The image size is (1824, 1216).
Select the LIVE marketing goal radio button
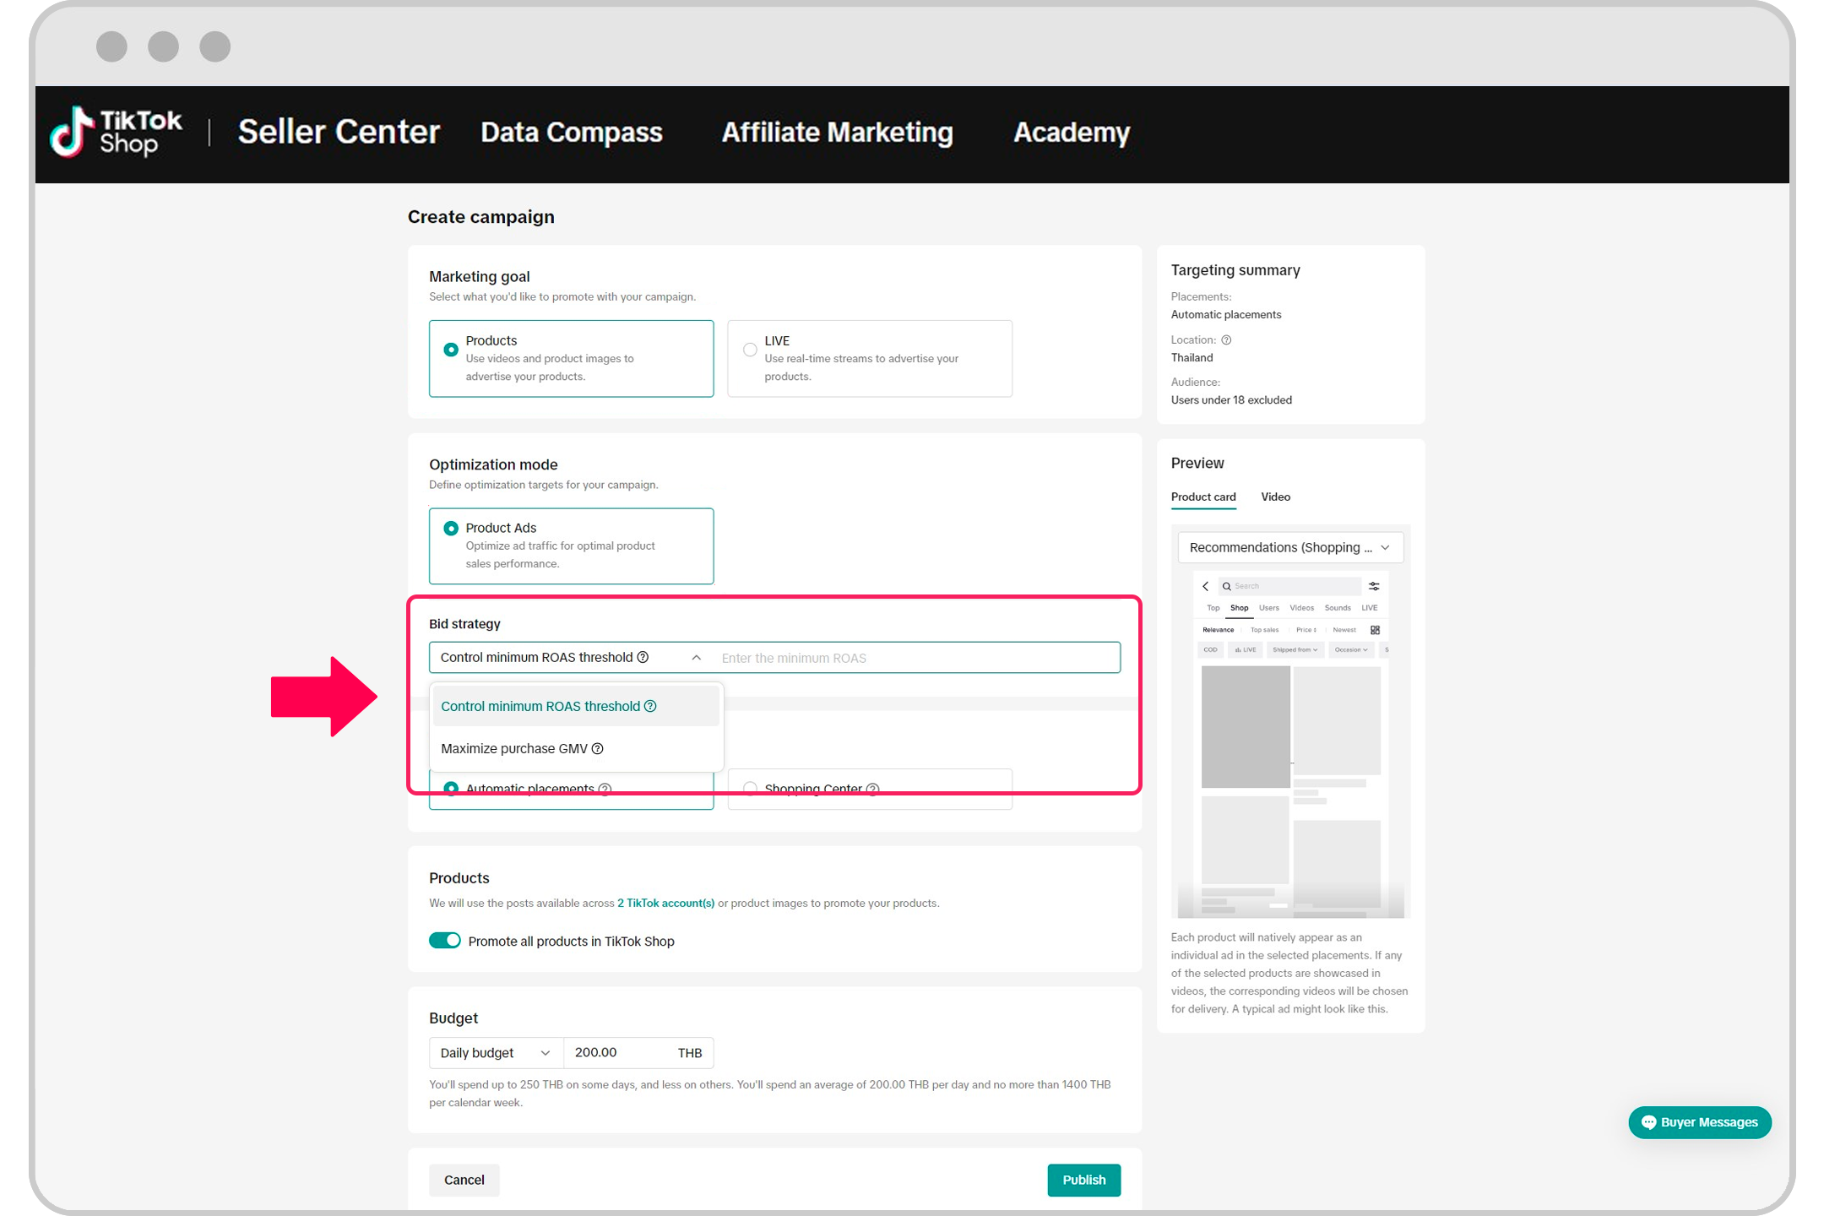point(750,350)
